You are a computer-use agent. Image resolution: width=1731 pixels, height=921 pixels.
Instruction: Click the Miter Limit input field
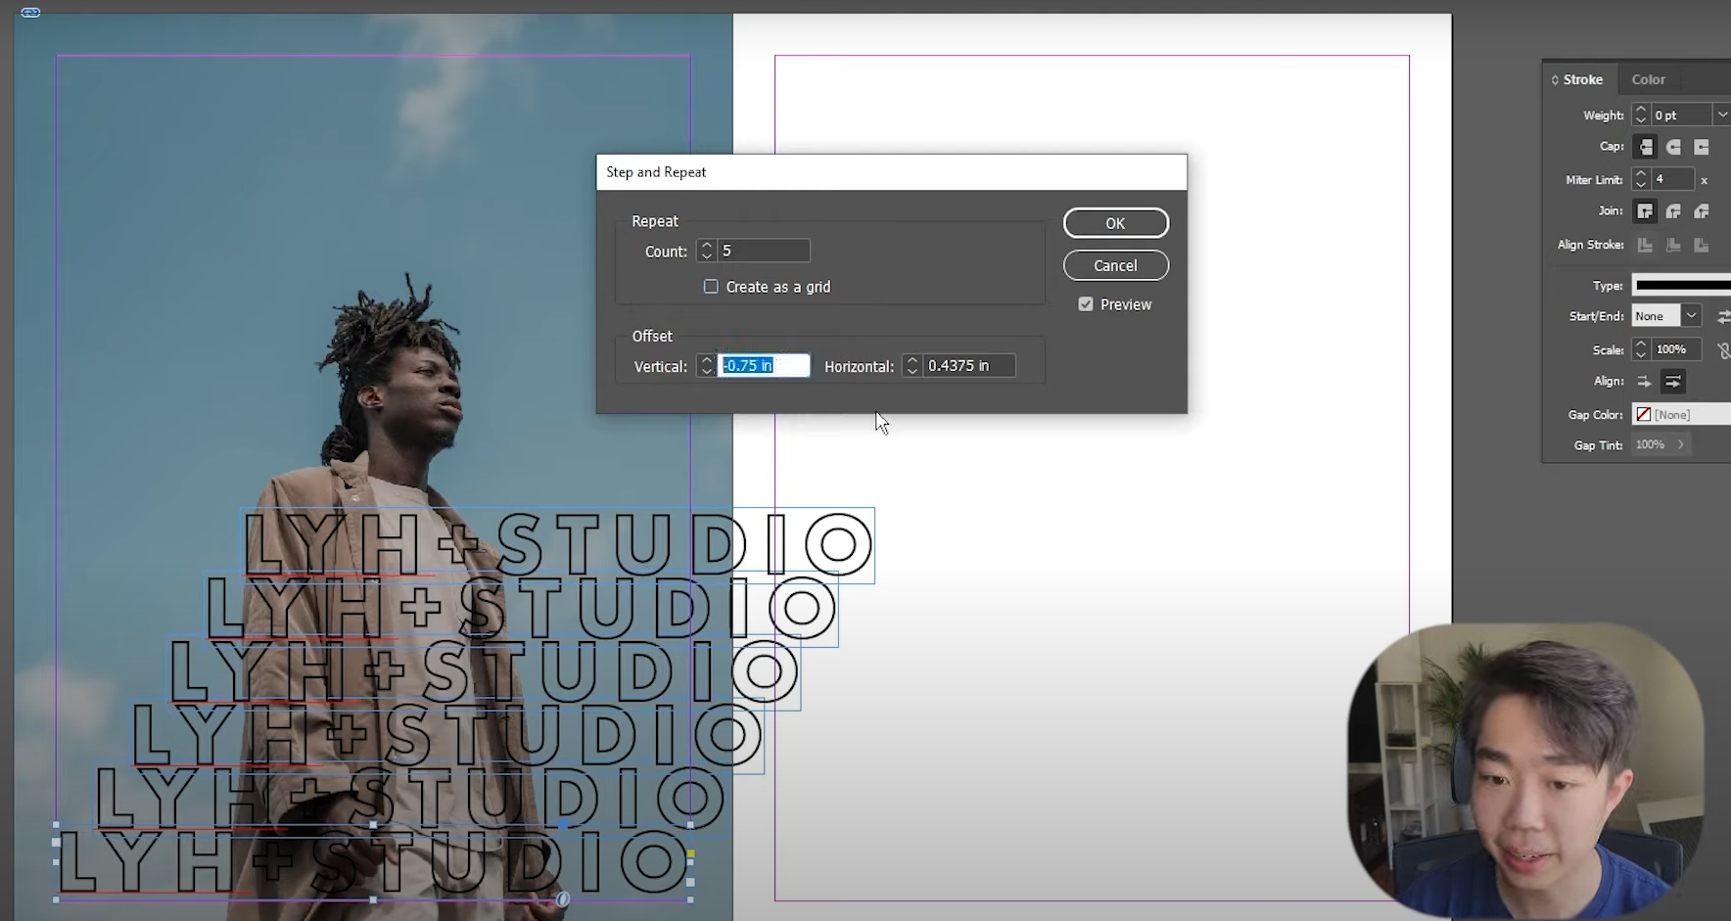point(1672,179)
